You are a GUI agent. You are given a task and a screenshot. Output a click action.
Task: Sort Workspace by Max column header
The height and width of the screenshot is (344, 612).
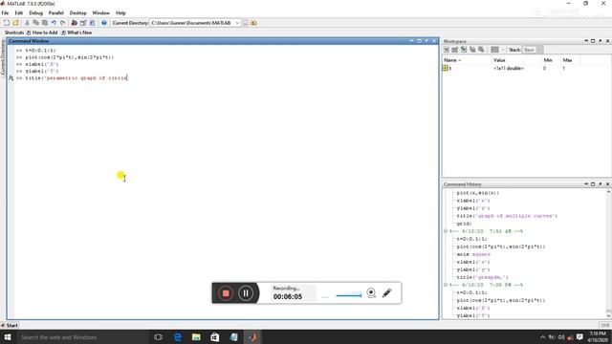[x=570, y=60]
